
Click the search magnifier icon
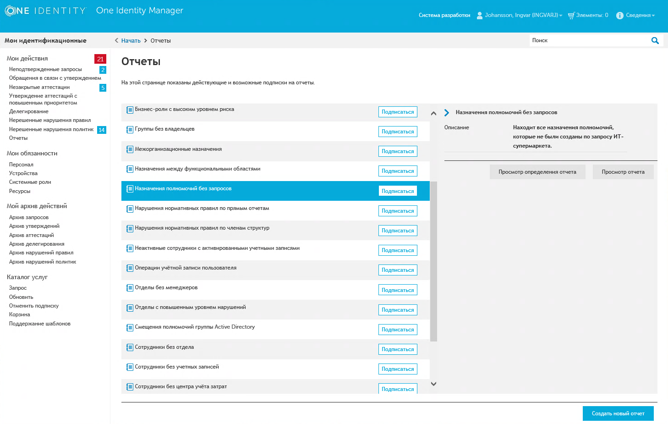tap(655, 40)
